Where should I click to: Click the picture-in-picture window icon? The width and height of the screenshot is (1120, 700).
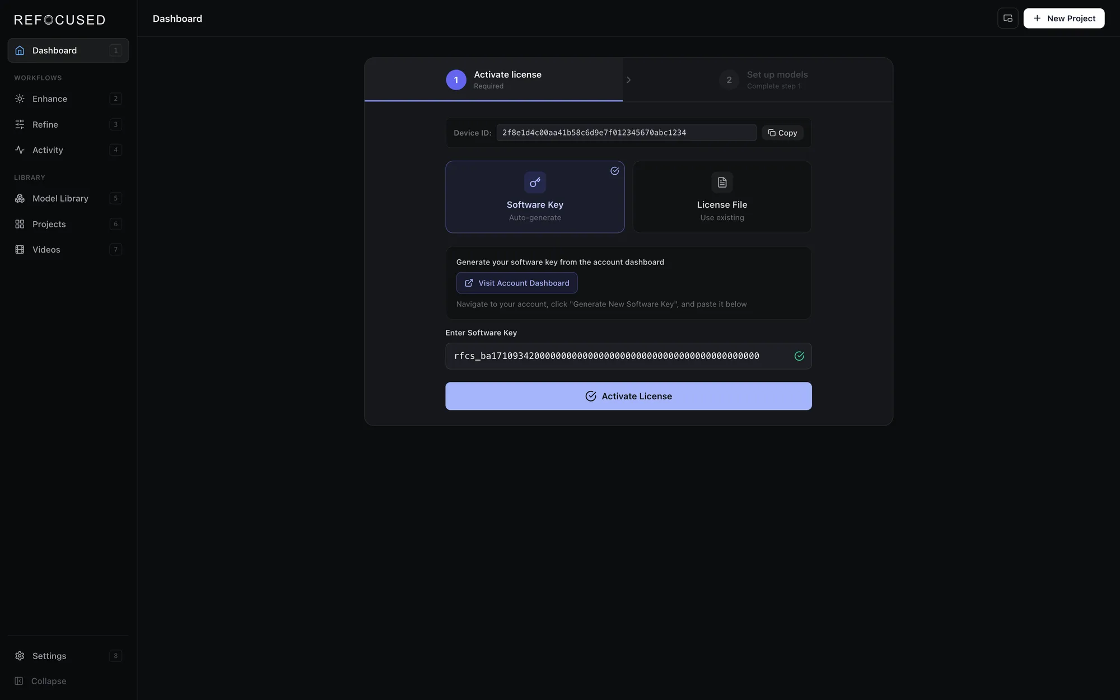tap(1007, 18)
